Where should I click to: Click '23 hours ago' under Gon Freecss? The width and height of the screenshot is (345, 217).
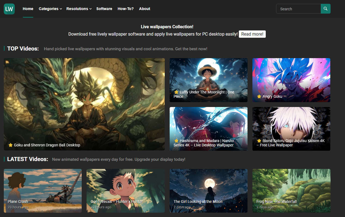(101, 207)
